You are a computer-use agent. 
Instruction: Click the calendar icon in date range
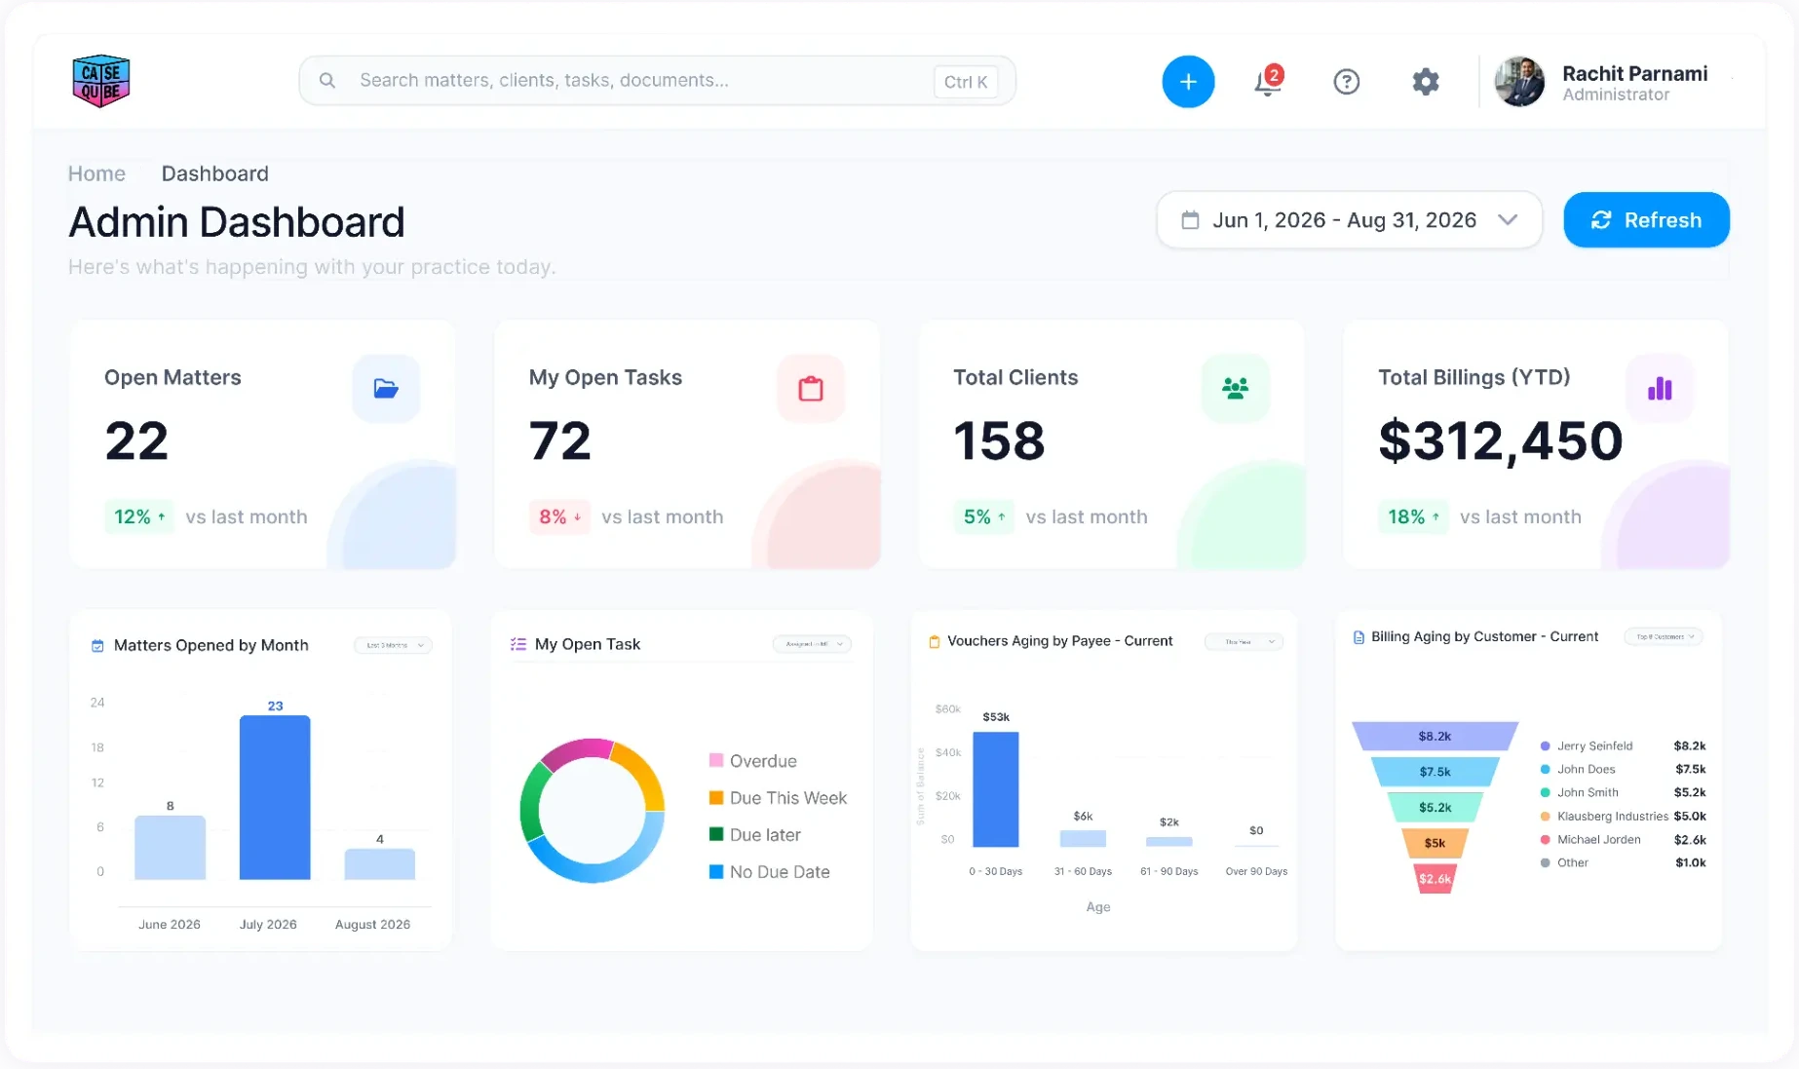point(1190,220)
